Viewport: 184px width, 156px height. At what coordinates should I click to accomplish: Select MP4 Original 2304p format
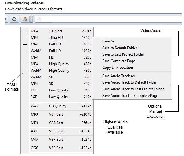[x=57, y=31]
